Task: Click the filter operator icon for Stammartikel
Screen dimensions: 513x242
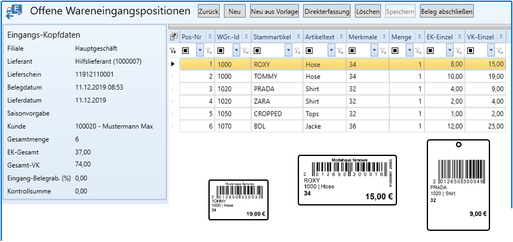Action: click(257, 51)
